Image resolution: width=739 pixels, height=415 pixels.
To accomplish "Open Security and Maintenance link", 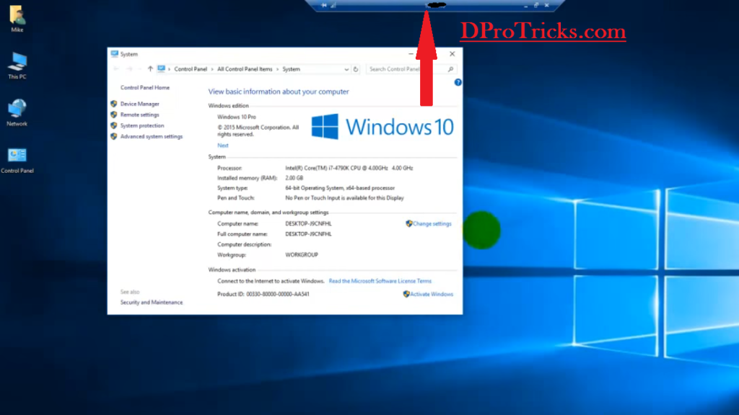I will 152,303.
